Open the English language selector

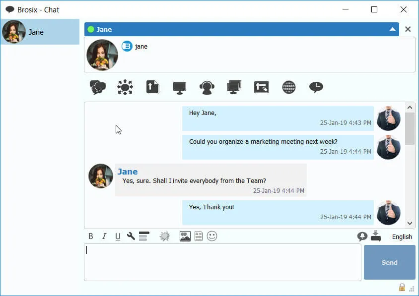402,237
